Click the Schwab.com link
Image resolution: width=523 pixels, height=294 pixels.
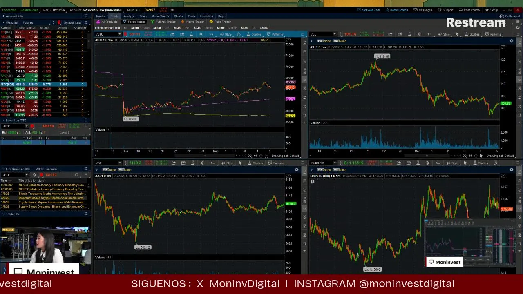[x=369, y=10]
